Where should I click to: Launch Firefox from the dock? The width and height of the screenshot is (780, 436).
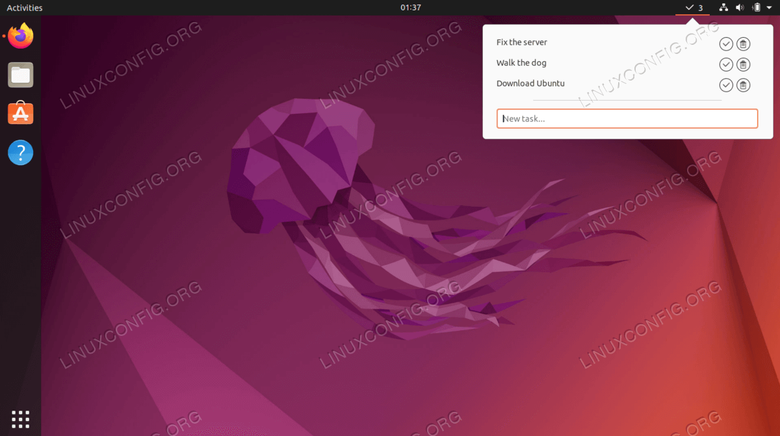[x=21, y=36]
